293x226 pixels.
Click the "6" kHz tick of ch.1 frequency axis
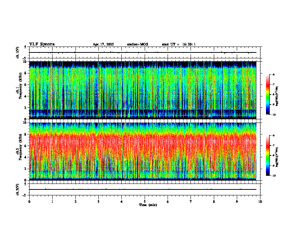point(26,85)
